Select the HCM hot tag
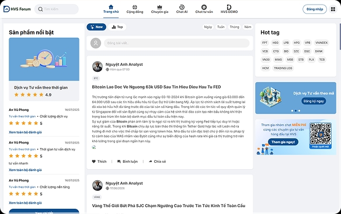This screenshot has height=214, width=341. [265, 68]
